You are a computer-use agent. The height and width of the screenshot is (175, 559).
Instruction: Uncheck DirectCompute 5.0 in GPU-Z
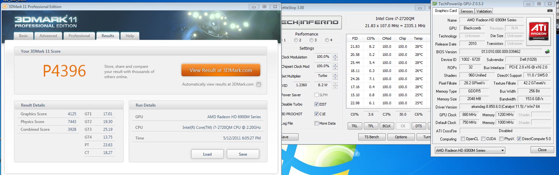[x=519, y=139]
